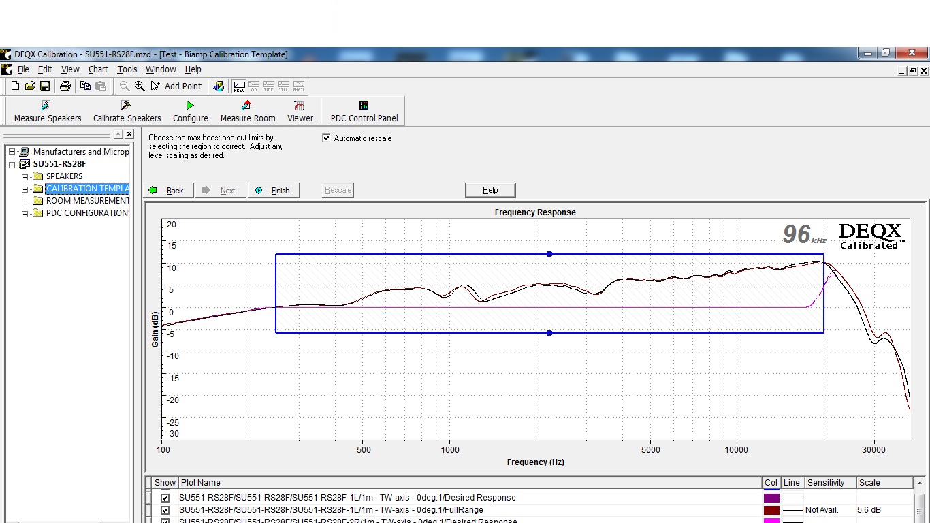Activate the Add Point cursor tool
The height and width of the screenshot is (523, 930).
point(176,86)
